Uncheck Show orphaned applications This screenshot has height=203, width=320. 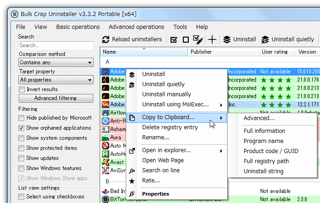tap(21, 128)
